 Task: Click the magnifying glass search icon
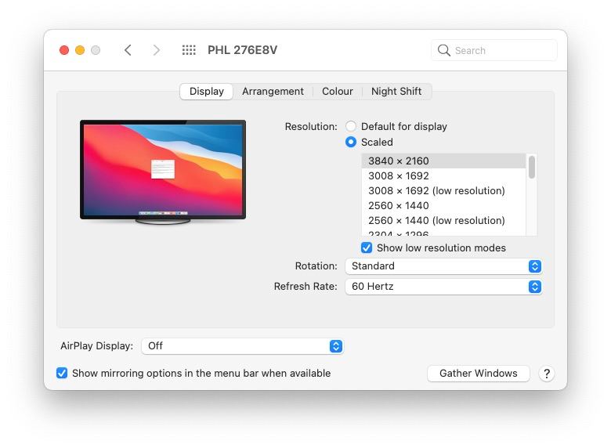click(444, 50)
